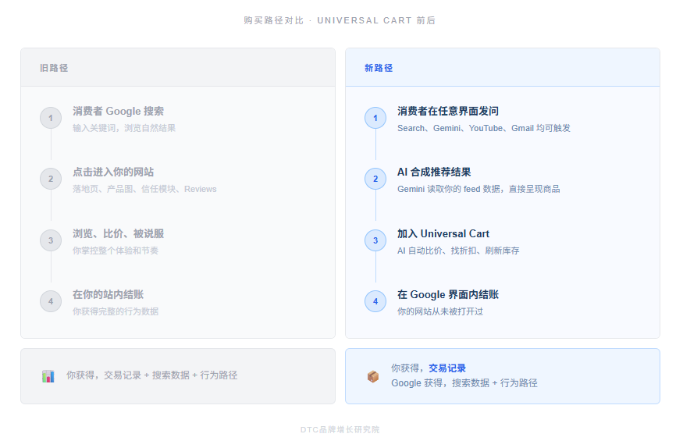This screenshot has height=448, width=683.
Task: Click the subtitle 你获得完整的行为数据
Action: (x=116, y=311)
